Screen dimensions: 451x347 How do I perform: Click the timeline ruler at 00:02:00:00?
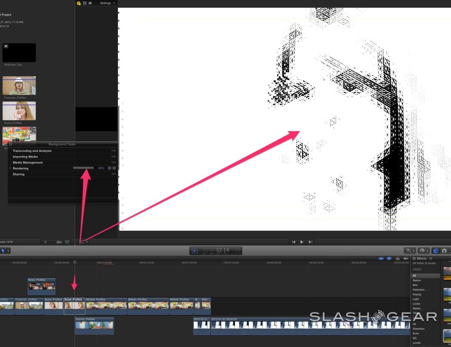[x=274, y=262]
